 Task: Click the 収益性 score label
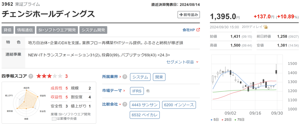(x=56, y=97)
